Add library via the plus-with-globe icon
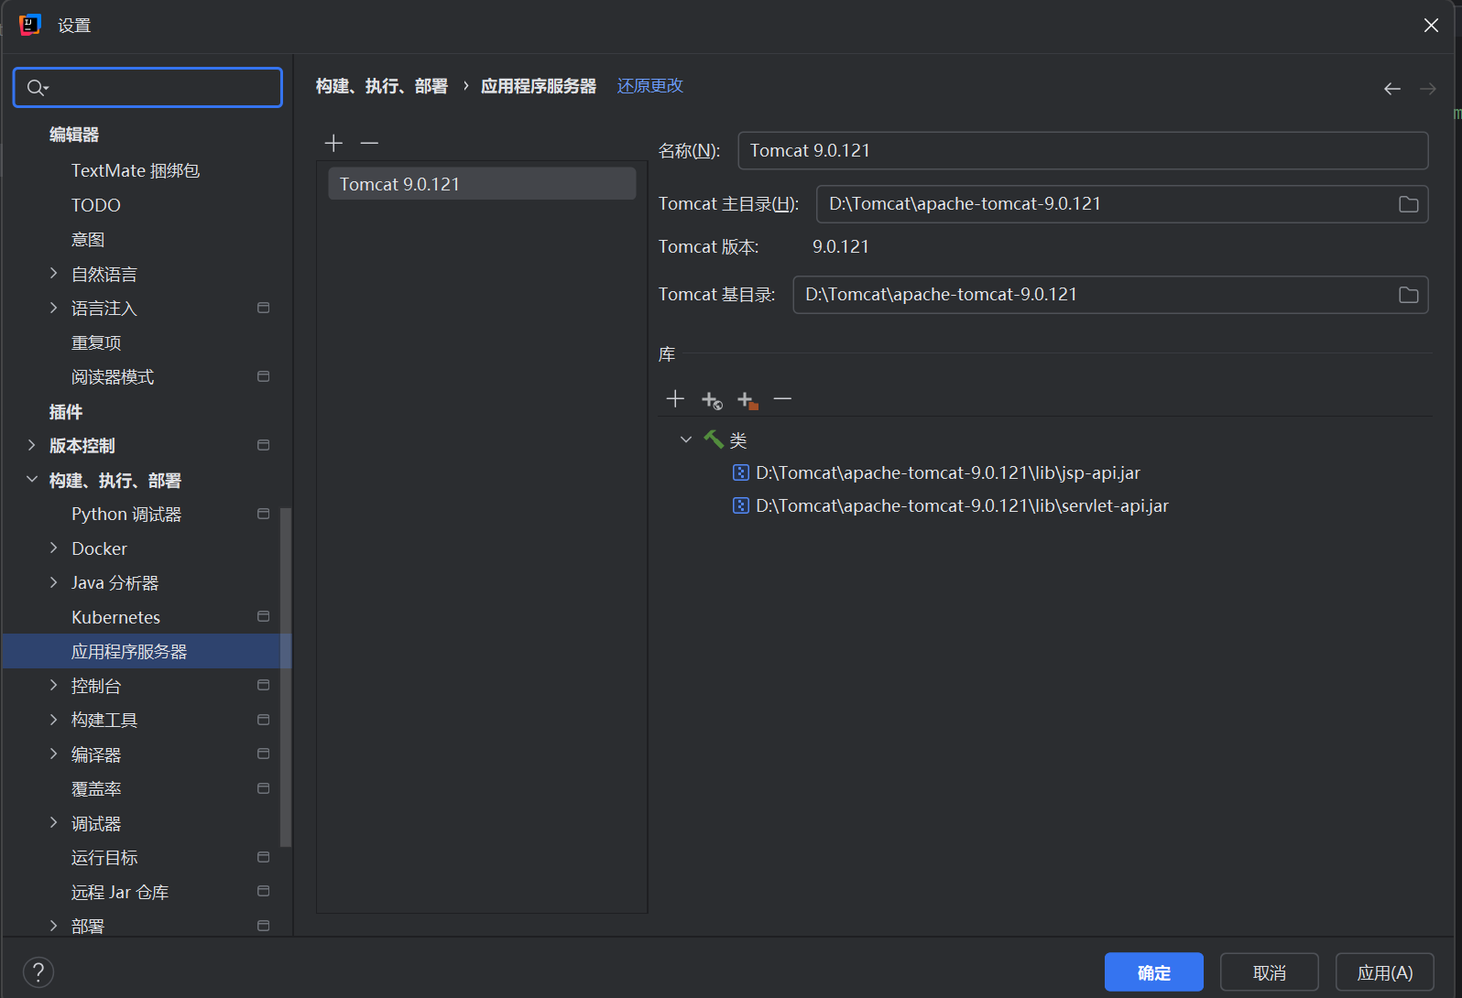The image size is (1462, 998). [712, 400]
